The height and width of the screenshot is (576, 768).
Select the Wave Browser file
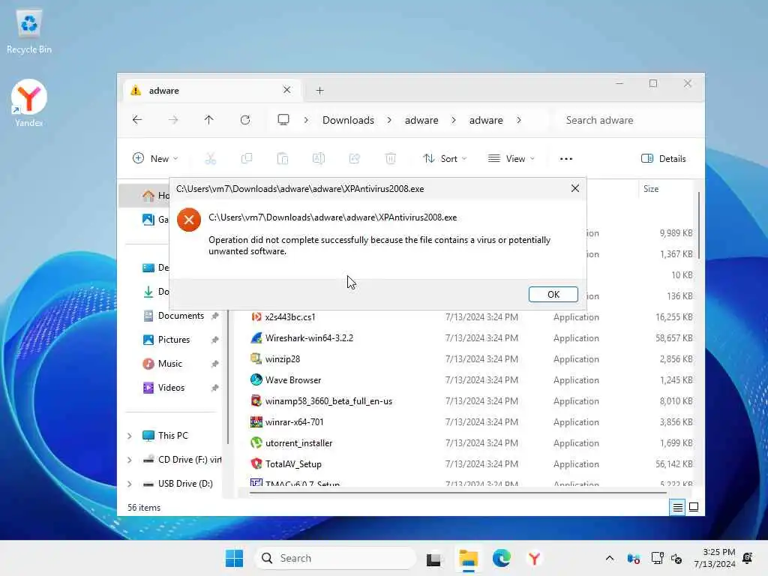293,380
